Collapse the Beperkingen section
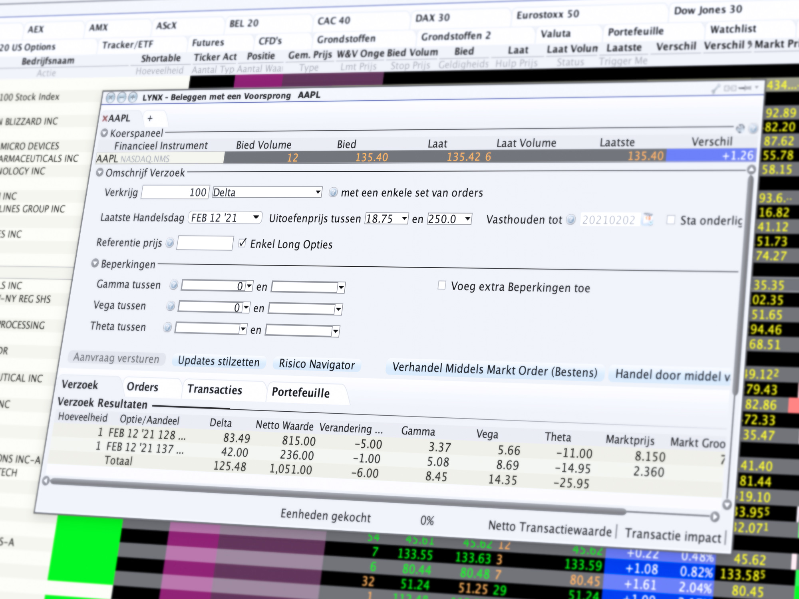Image resolution: width=799 pixels, height=599 pixels. point(95,263)
